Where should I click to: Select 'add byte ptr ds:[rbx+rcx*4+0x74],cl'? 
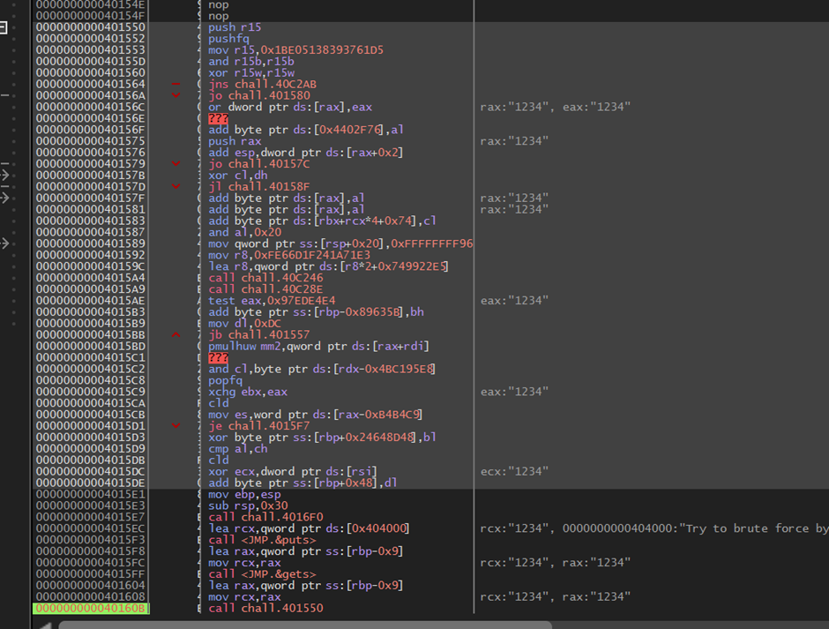[x=322, y=221]
